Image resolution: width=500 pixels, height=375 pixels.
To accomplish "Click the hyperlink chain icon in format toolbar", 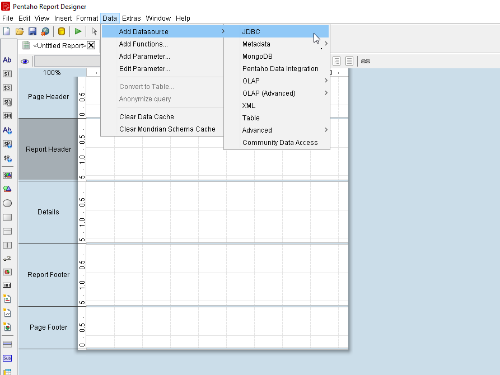I will [x=366, y=61].
